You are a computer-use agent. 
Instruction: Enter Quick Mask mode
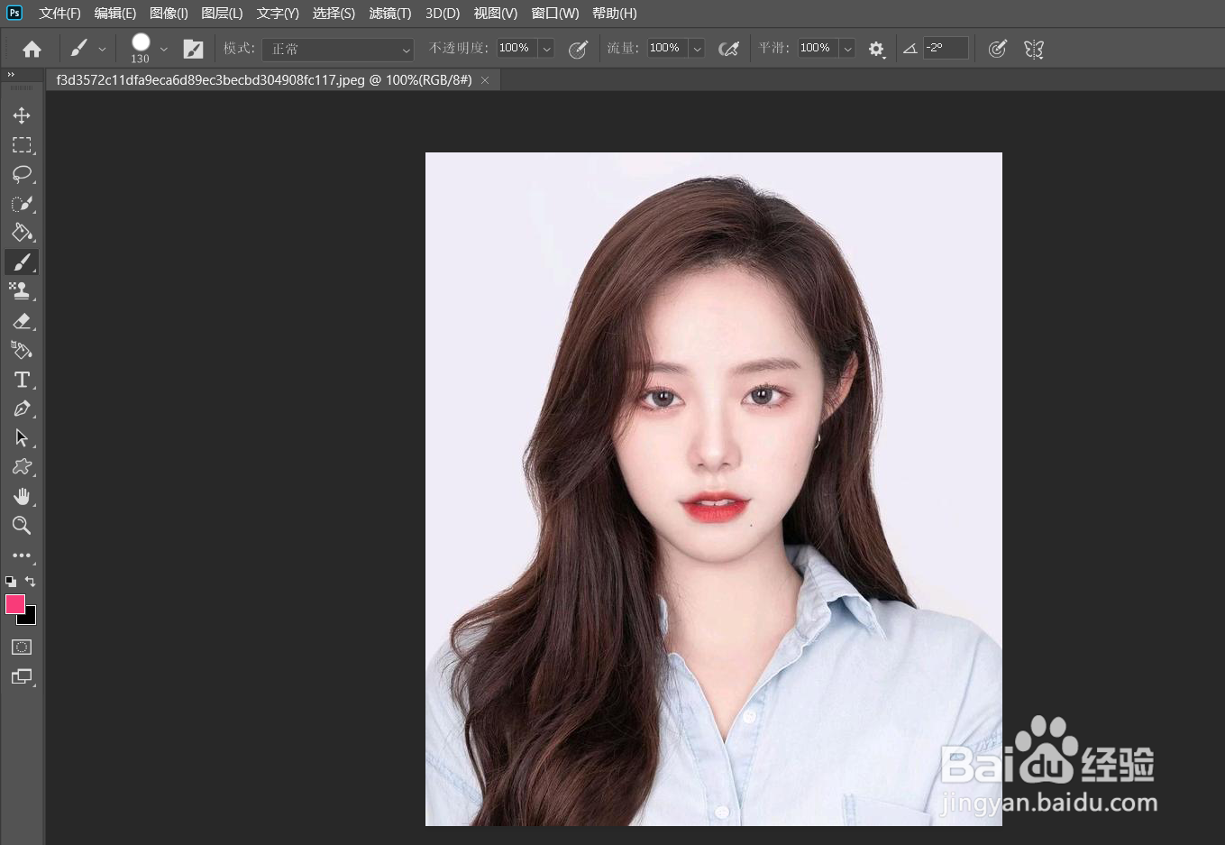point(23,648)
